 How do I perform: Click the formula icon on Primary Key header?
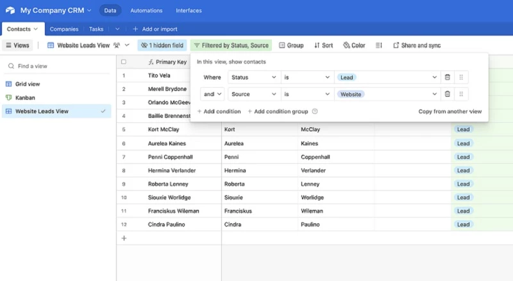click(x=151, y=62)
